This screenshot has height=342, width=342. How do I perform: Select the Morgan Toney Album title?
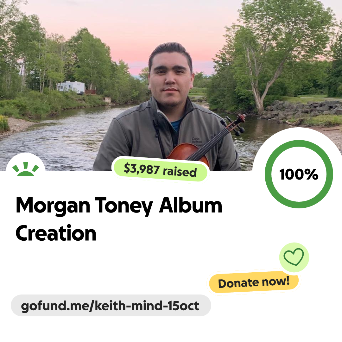pos(119,206)
